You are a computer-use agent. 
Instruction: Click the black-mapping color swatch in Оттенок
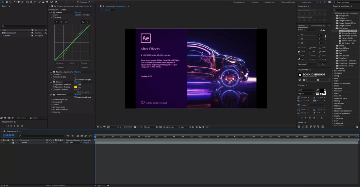[76, 85]
